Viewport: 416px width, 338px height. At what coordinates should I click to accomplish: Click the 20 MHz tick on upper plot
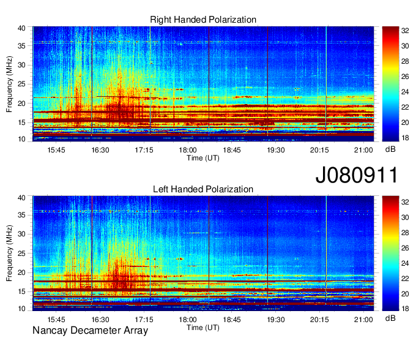tap(22, 103)
